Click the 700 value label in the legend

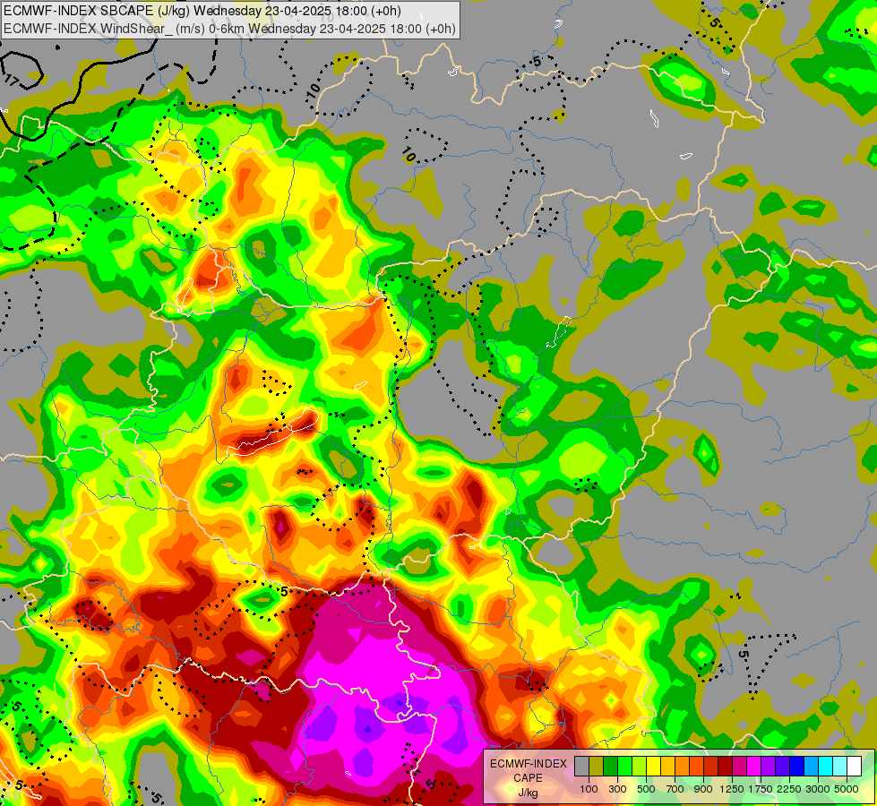pos(675,789)
